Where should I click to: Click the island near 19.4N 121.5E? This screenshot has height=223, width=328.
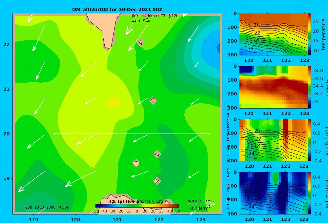tap(136, 163)
